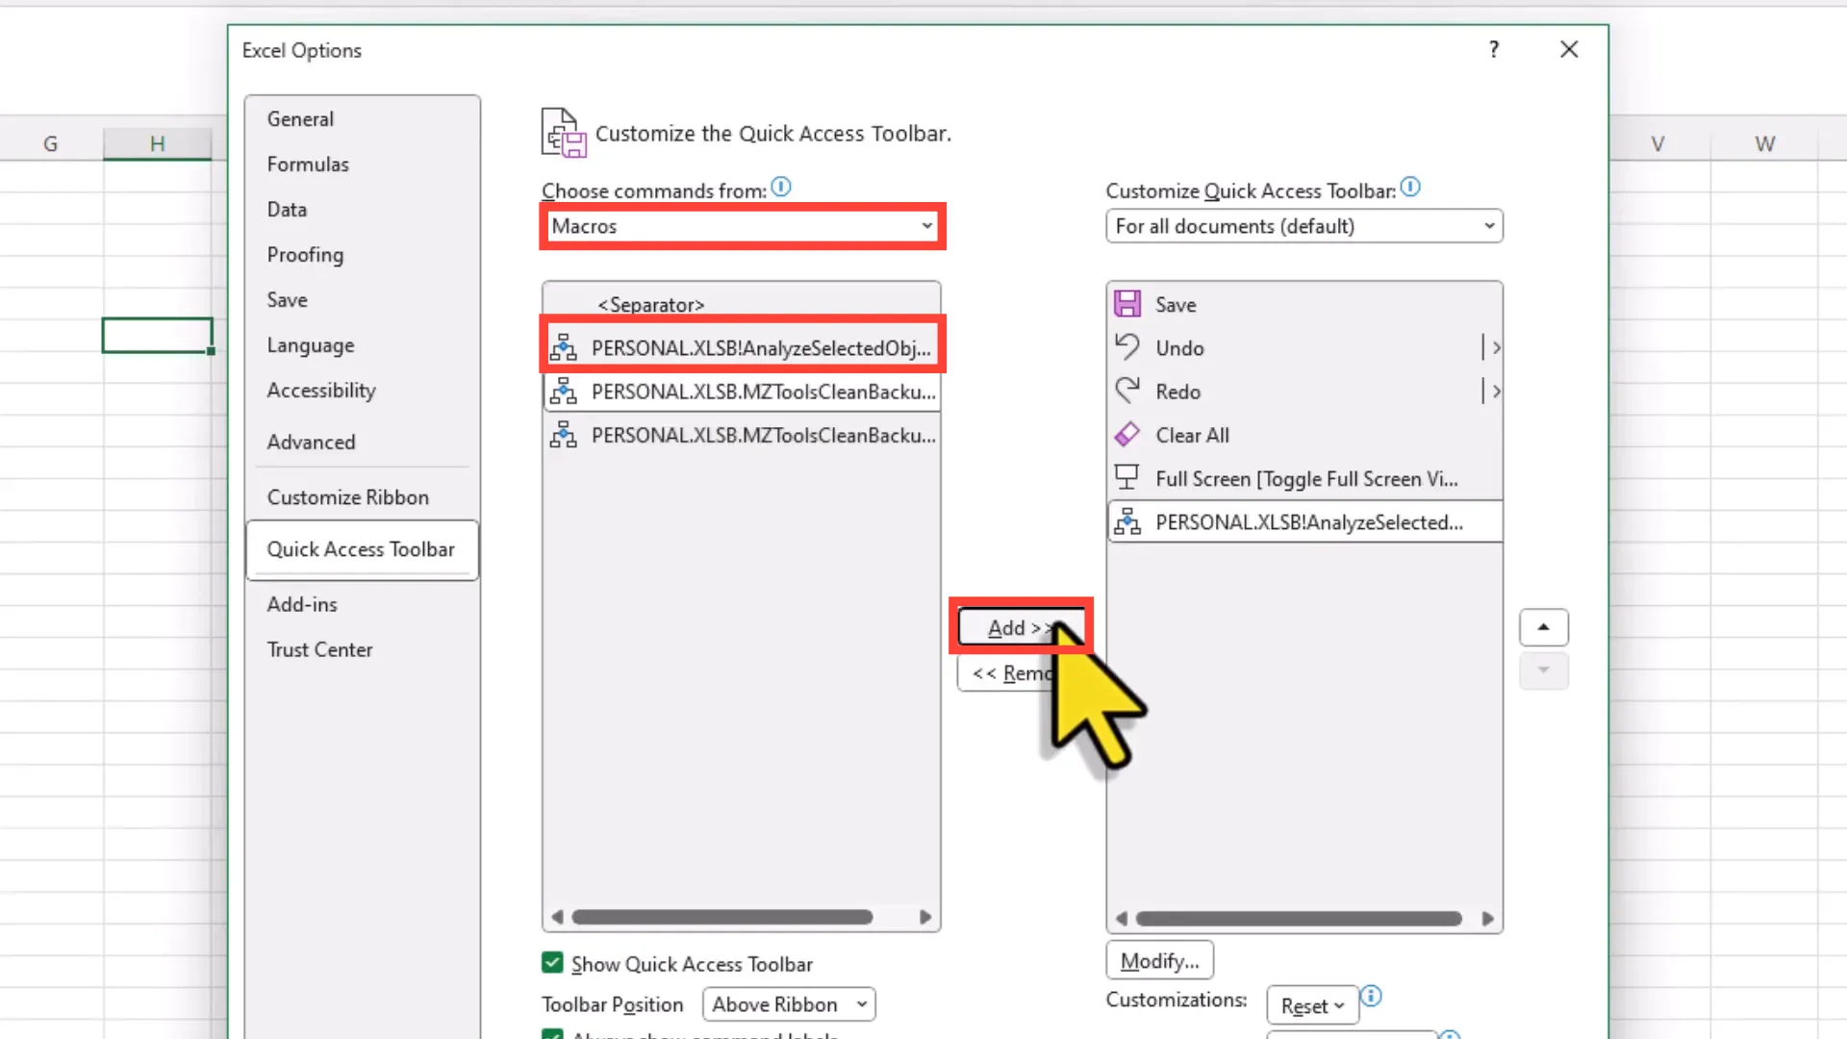This screenshot has width=1847, height=1039.
Task: Uncheck Show Quick Access Toolbar
Action: click(x=552, y=962)
